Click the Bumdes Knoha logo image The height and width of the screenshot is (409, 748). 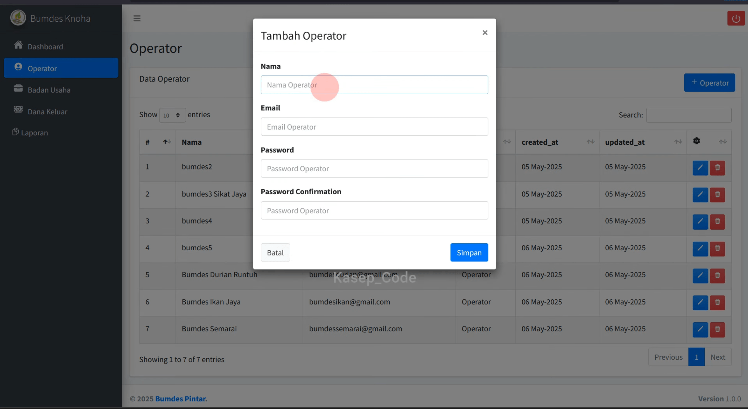tap(18, 18)
